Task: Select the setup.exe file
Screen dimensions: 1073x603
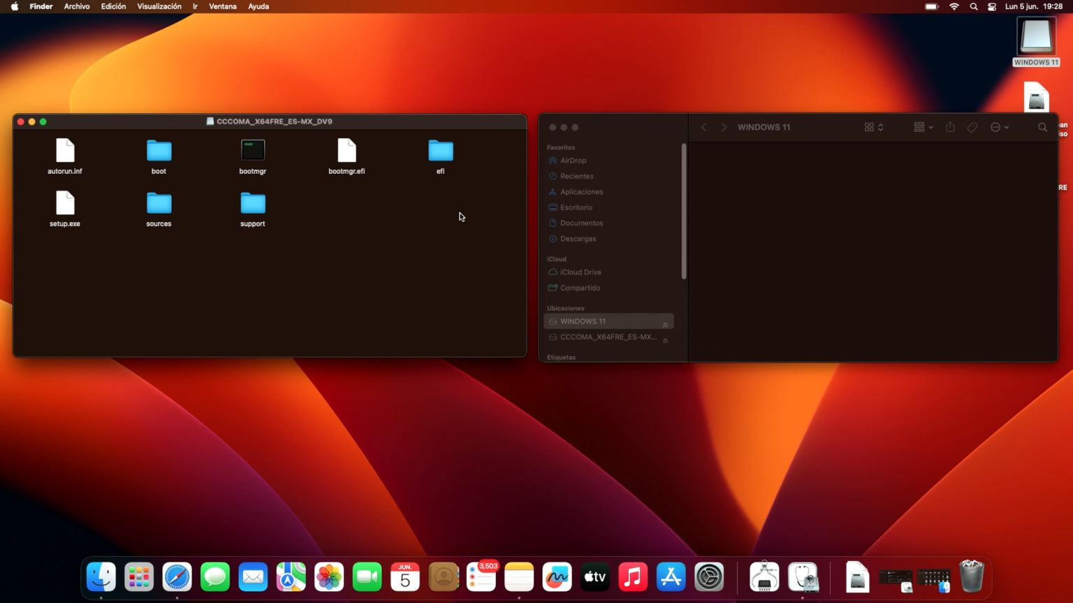Action: (65, 209)
